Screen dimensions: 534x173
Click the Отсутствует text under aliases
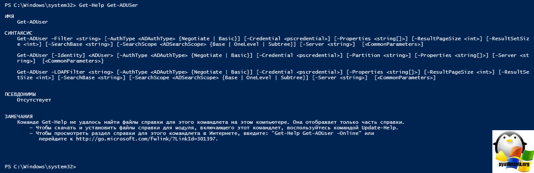tap(34, 100)
